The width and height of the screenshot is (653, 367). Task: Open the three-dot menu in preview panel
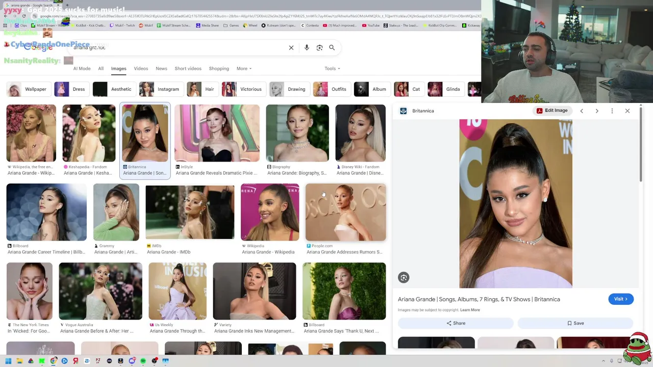coord(612,111)
